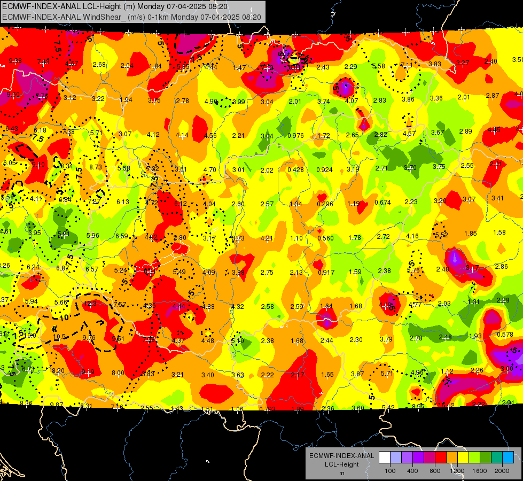
Task: Click the yellow legend swatch after 1200
Action: [x=463, y=457]
